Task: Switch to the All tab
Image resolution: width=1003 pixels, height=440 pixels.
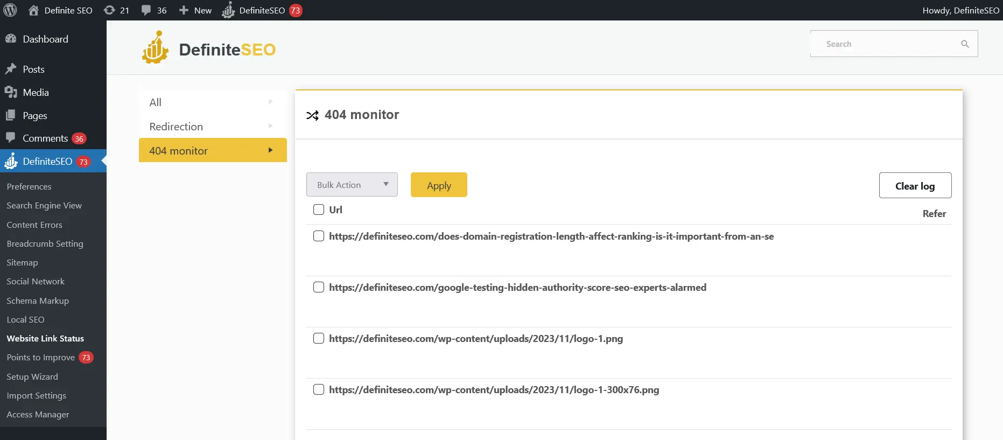Action: pyautogui.click(x=213, y=102)
